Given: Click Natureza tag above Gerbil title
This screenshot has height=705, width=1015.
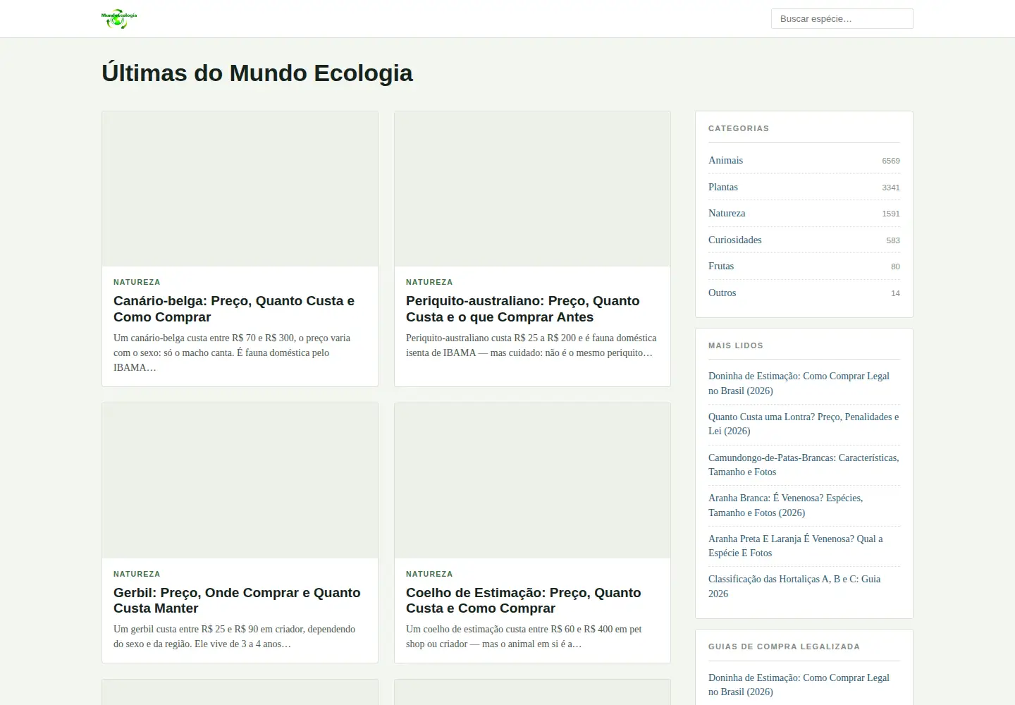Looking at the screenshot, I should click(x=137, y=574).
